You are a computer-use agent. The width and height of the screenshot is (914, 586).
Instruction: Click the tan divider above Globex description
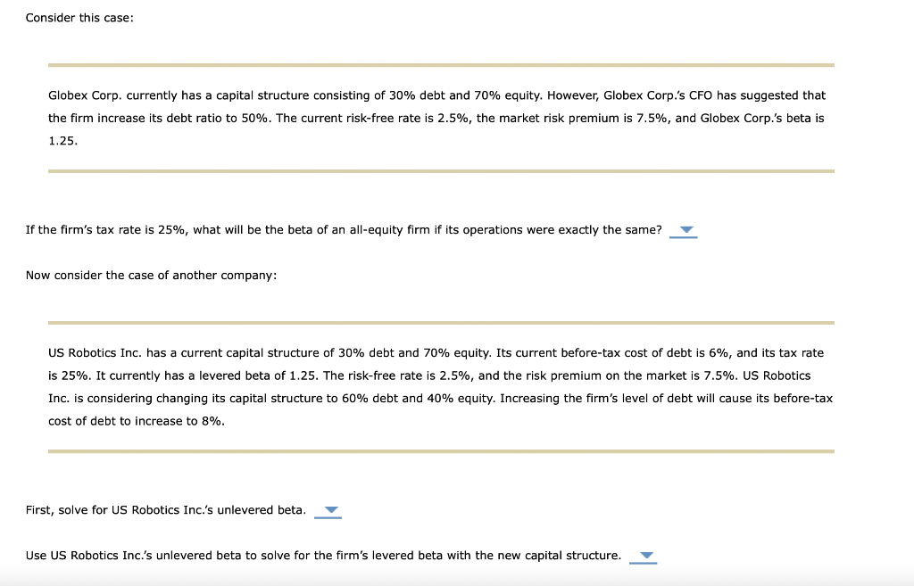coord(441,64)
